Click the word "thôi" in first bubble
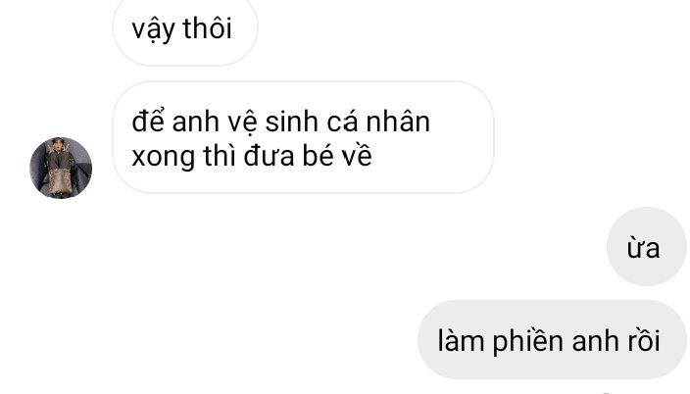This screenshot has height=394, width=690. [207, 28]
